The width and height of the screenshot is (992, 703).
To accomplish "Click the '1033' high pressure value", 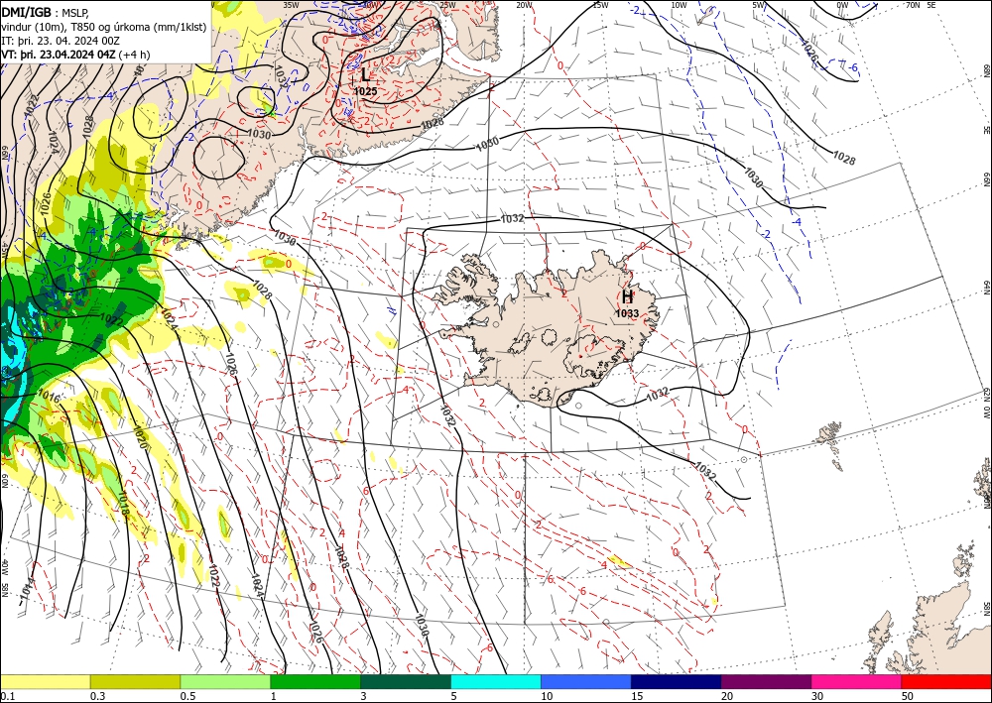I will (x=627, y=313).
